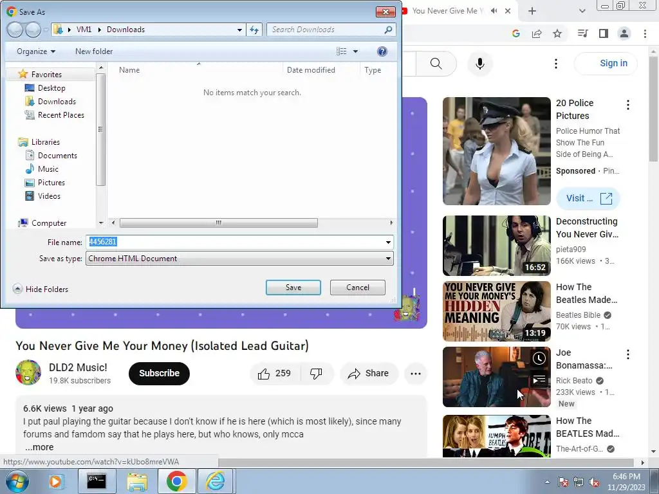
Task: Open the Save As help icon
Action: [x=382, y=51]
